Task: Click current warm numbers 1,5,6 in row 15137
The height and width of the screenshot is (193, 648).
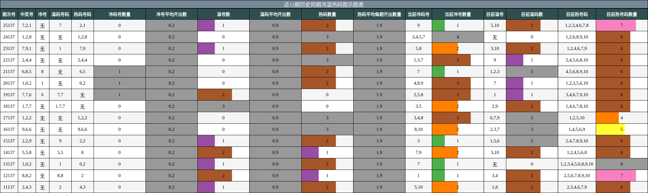Action: (x=495, y=141)
